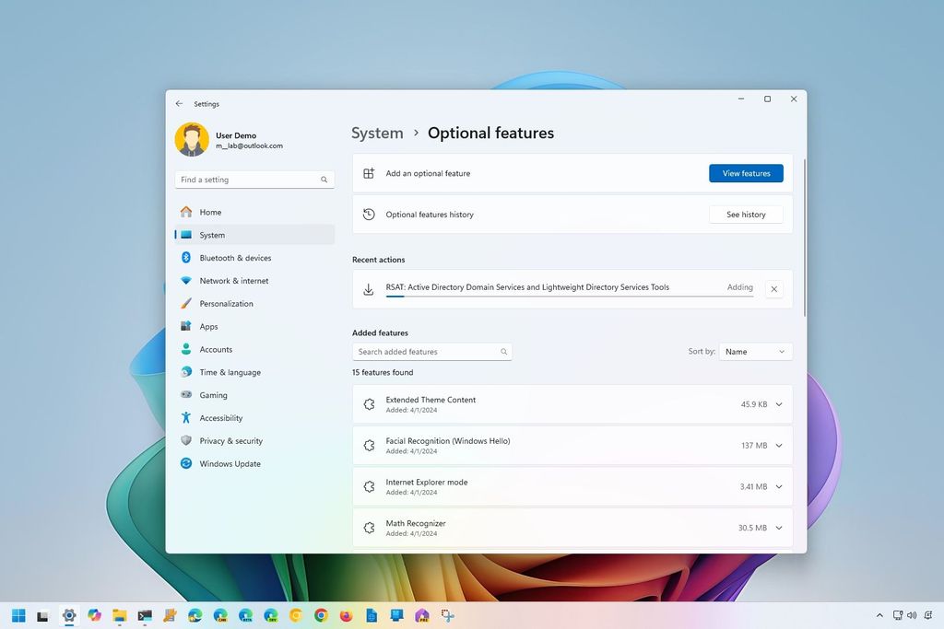
Task: Open Accounts settings
Action: pyautogui.click(x=216, y=349)
